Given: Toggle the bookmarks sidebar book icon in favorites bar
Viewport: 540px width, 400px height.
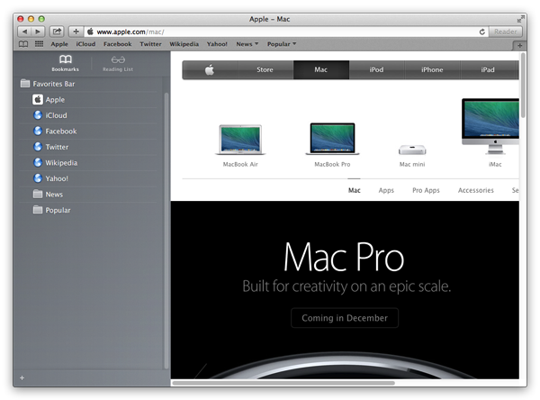Looking at the screenshot, I should (x=23, y=44).
